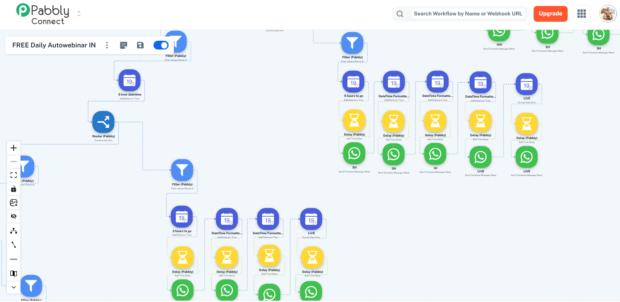Image resolution: width=620 pixels, height=302 pixels.
Task: Open the apps grid menu
Action: (x=581, y=14)
